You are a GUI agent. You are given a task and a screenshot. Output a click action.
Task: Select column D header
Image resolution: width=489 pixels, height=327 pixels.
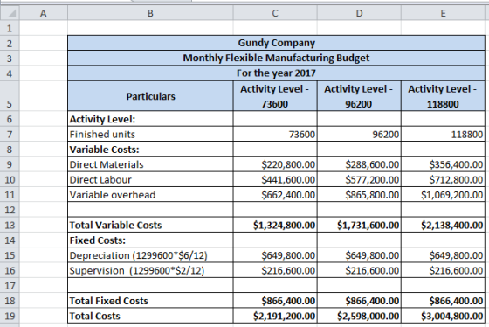point(359,13)
